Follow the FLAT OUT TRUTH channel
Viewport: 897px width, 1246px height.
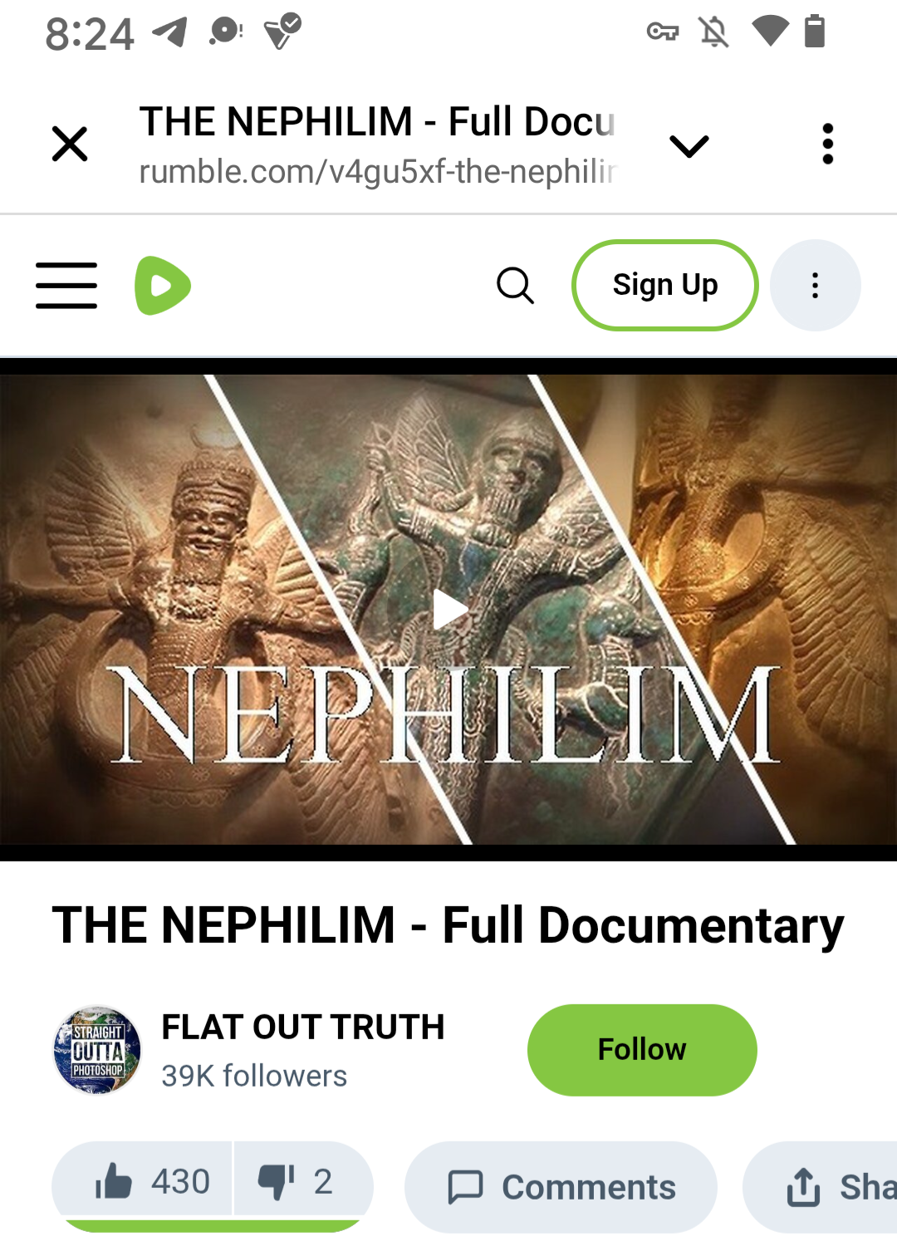642,1050
